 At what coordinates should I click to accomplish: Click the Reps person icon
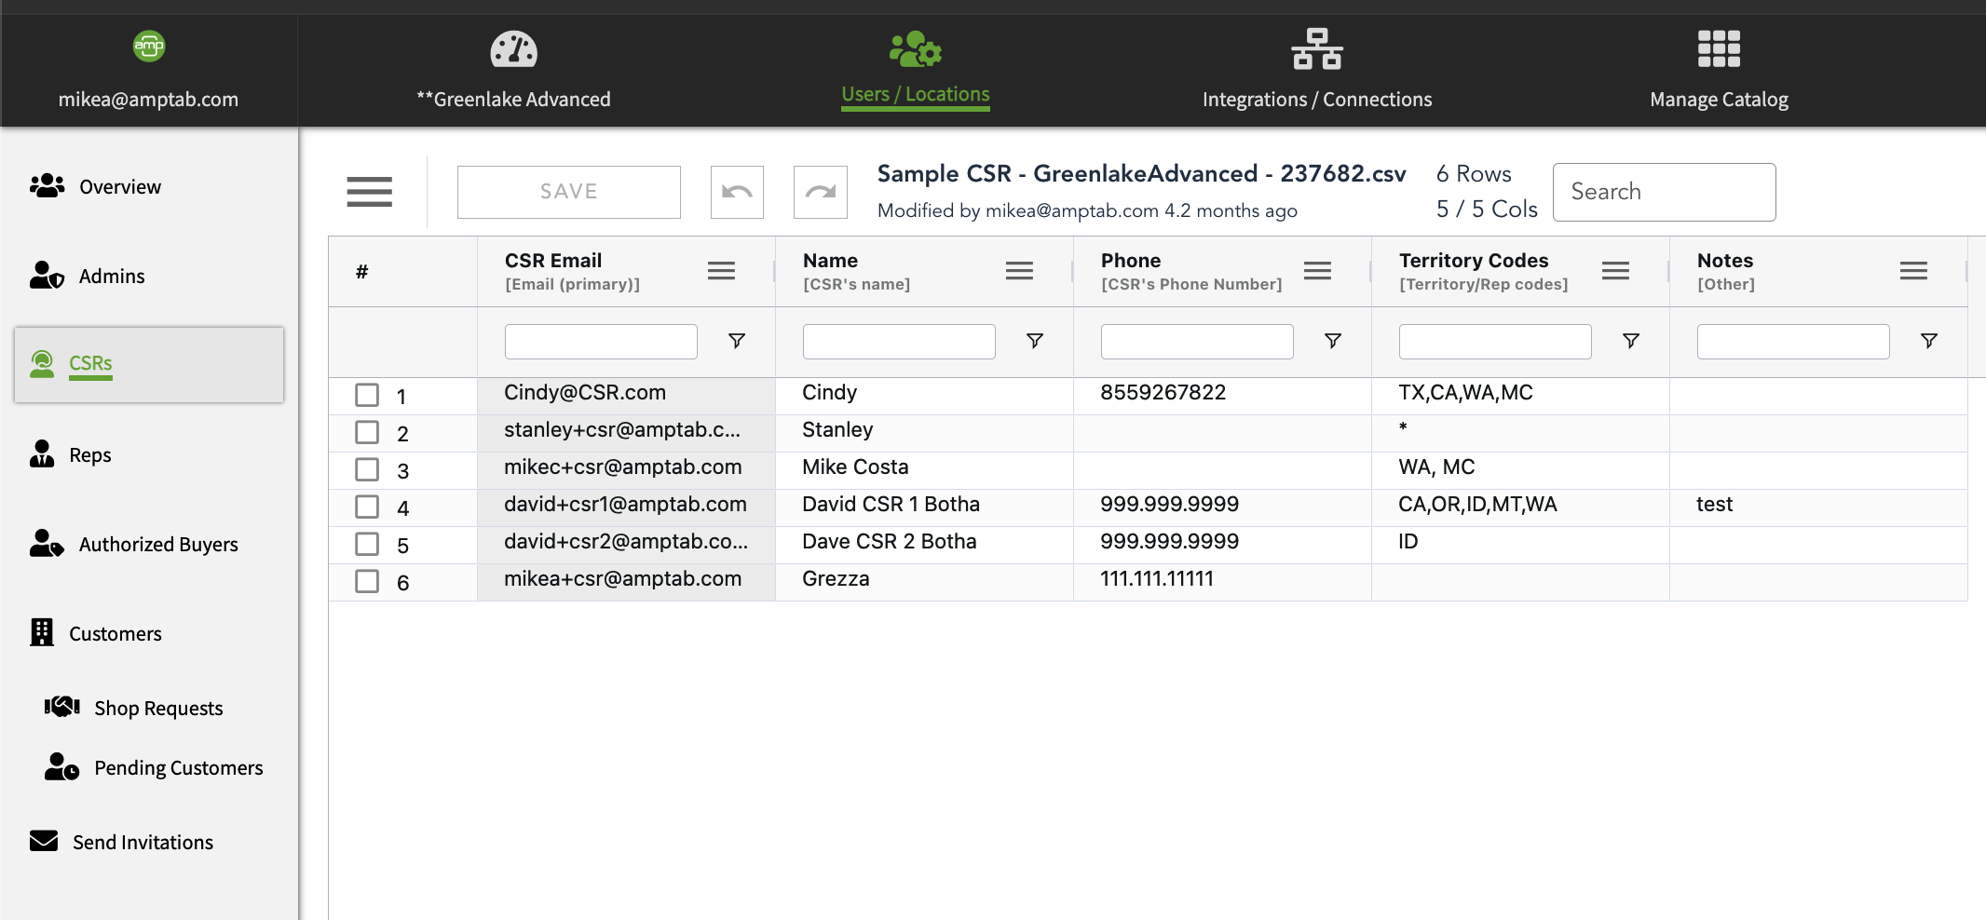coord(42,454)
